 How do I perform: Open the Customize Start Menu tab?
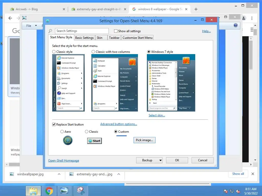coord(137,38)
